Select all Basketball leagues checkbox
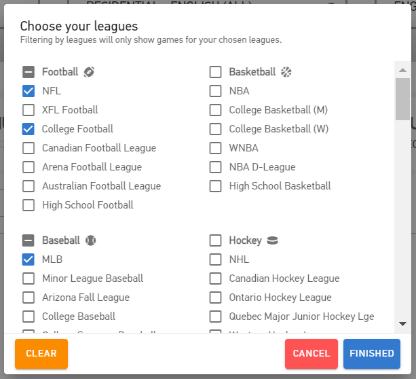 click(215, 72)
